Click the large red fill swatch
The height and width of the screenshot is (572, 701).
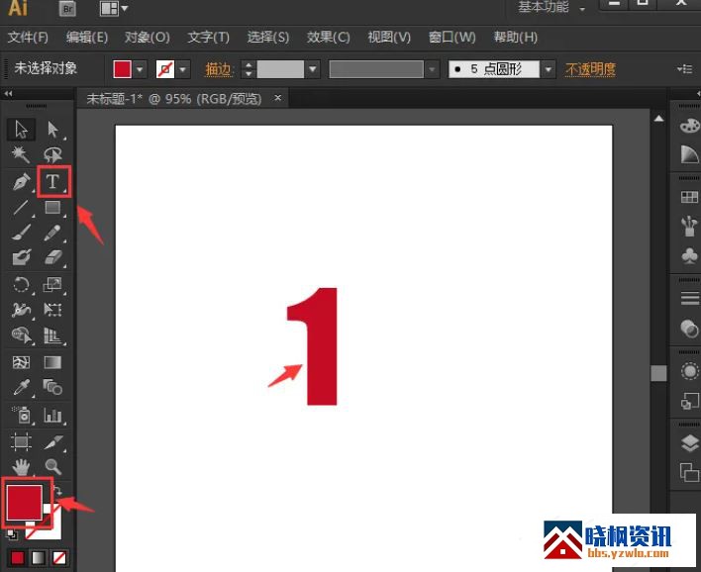point(24,502)
